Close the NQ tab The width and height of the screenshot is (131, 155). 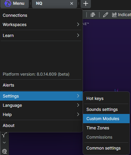coord(72,3)
